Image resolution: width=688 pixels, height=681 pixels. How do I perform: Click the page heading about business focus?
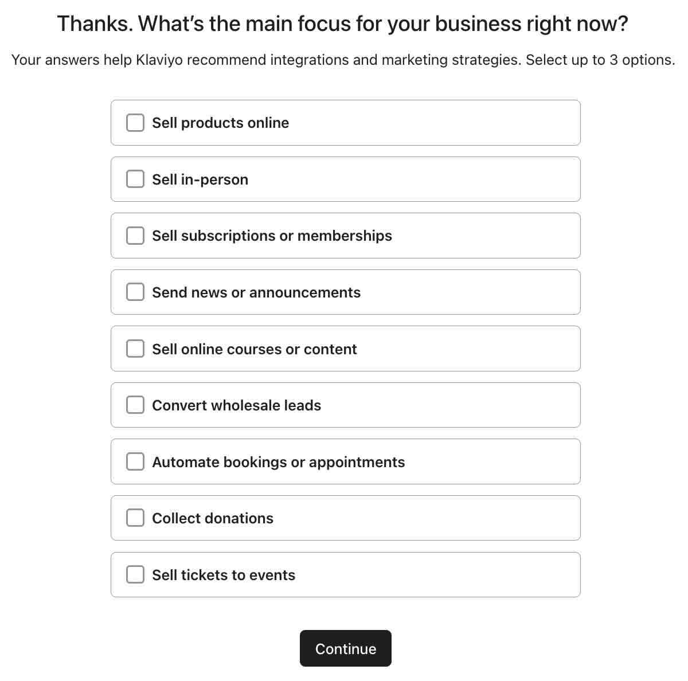pos(342,24)
